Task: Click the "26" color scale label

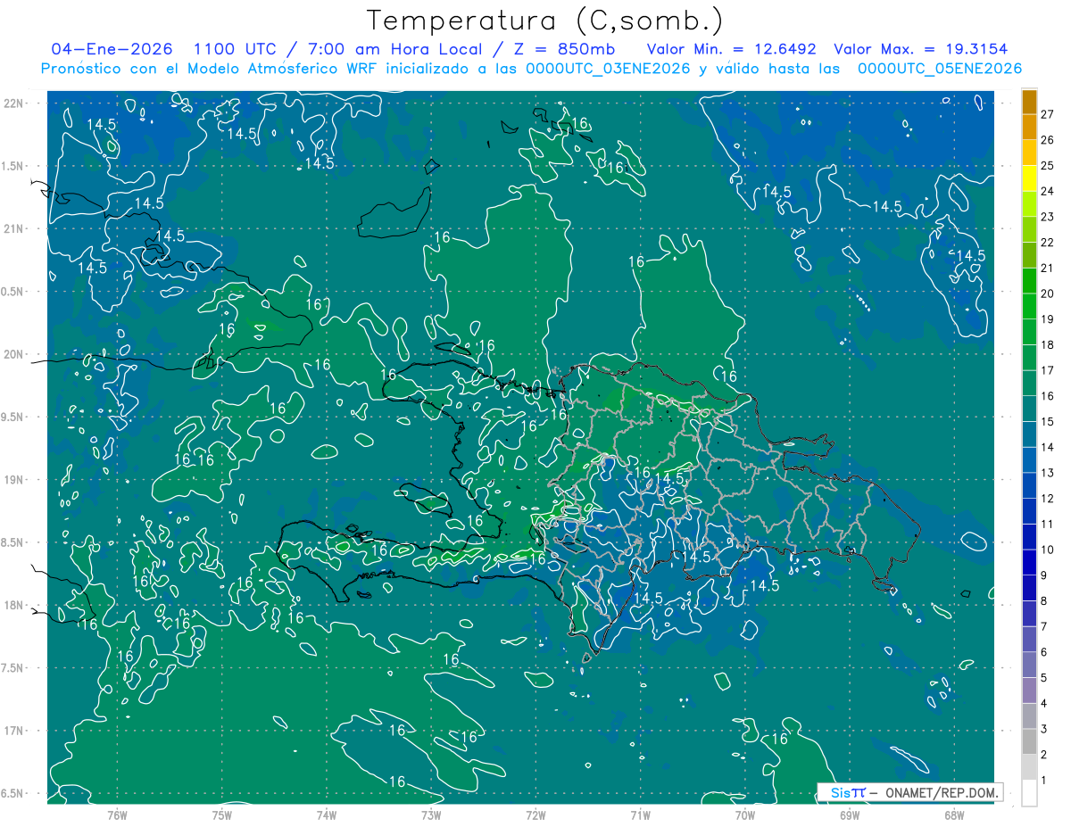Action: [x=1048, y=140]
